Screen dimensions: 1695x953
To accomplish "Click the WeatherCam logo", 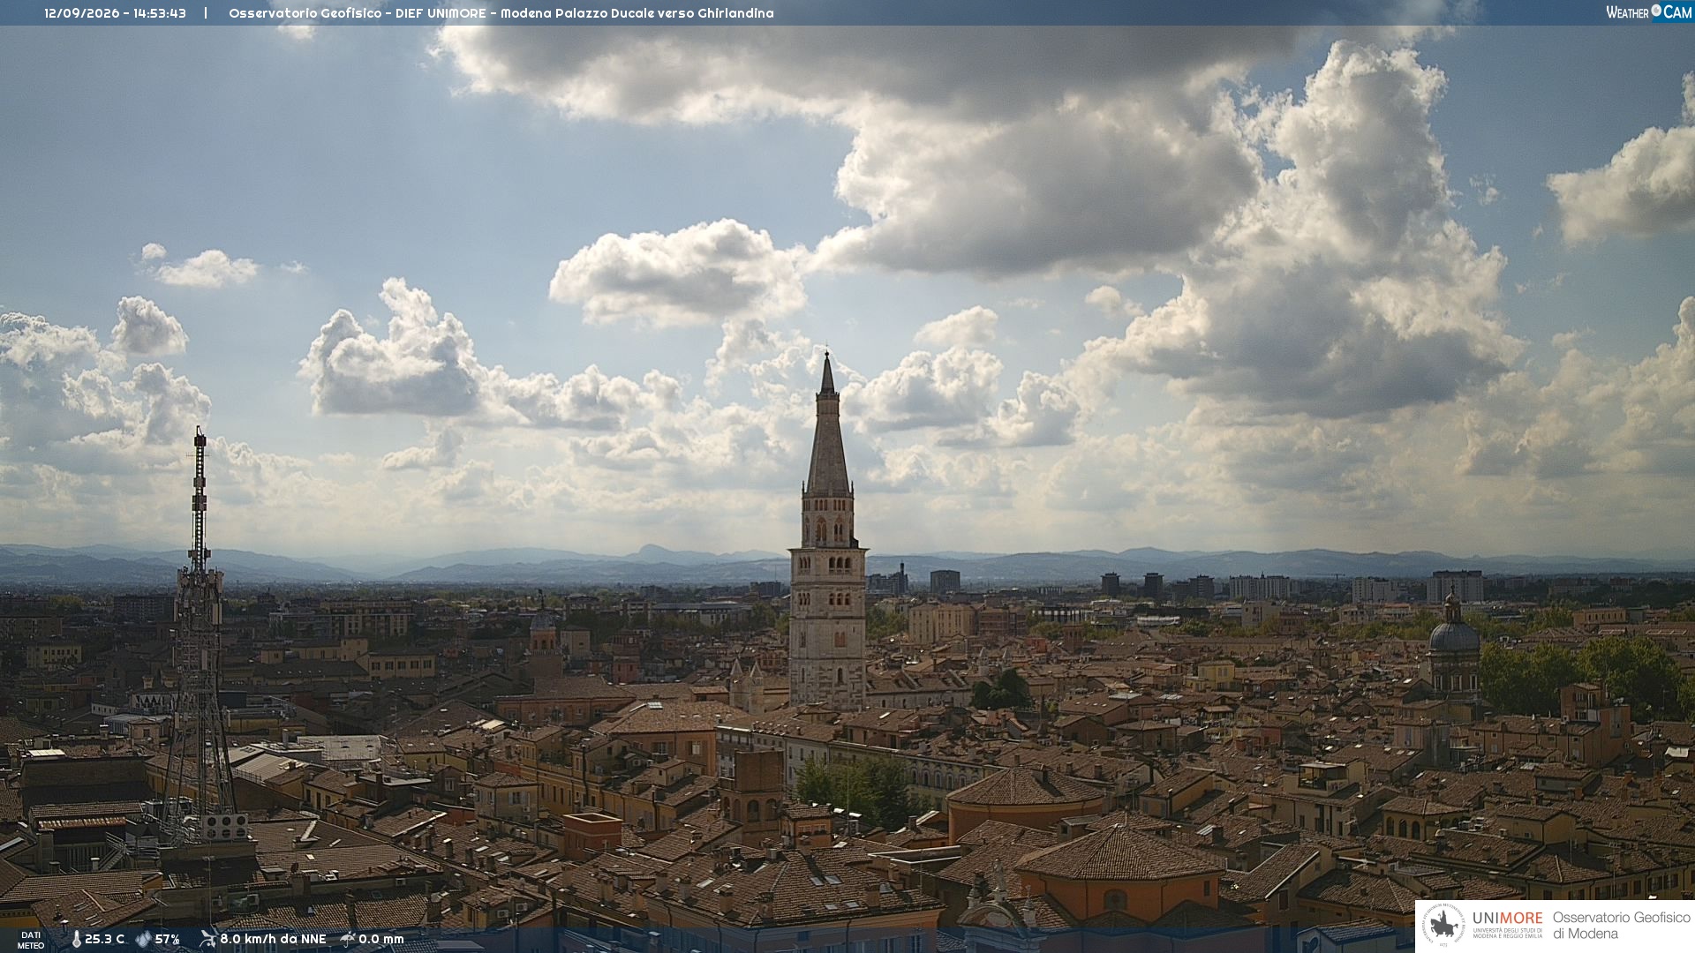I will [1648, 12].
